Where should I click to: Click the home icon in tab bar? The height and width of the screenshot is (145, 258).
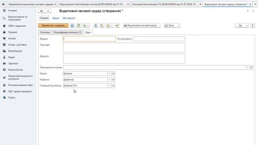[3, 4]
